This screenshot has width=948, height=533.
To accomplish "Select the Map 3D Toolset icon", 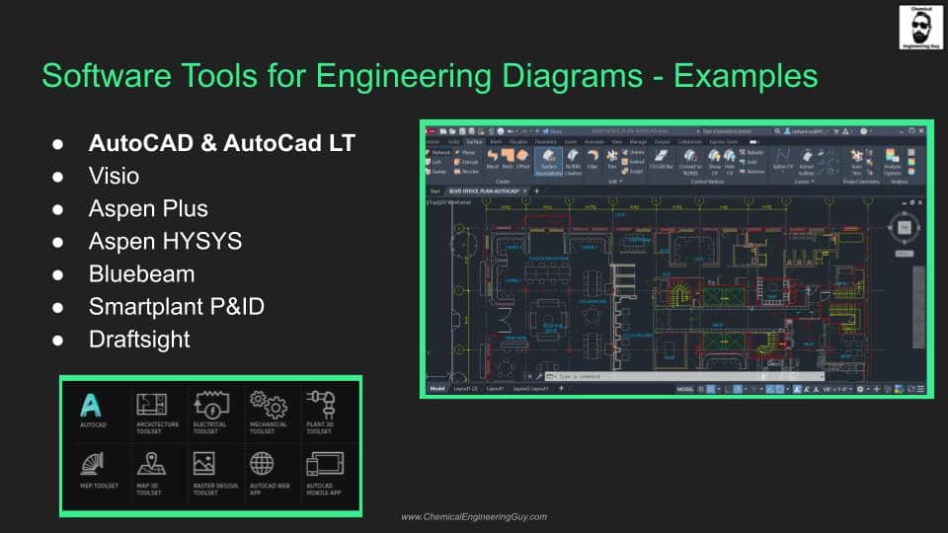I will [x=150, y=464].
